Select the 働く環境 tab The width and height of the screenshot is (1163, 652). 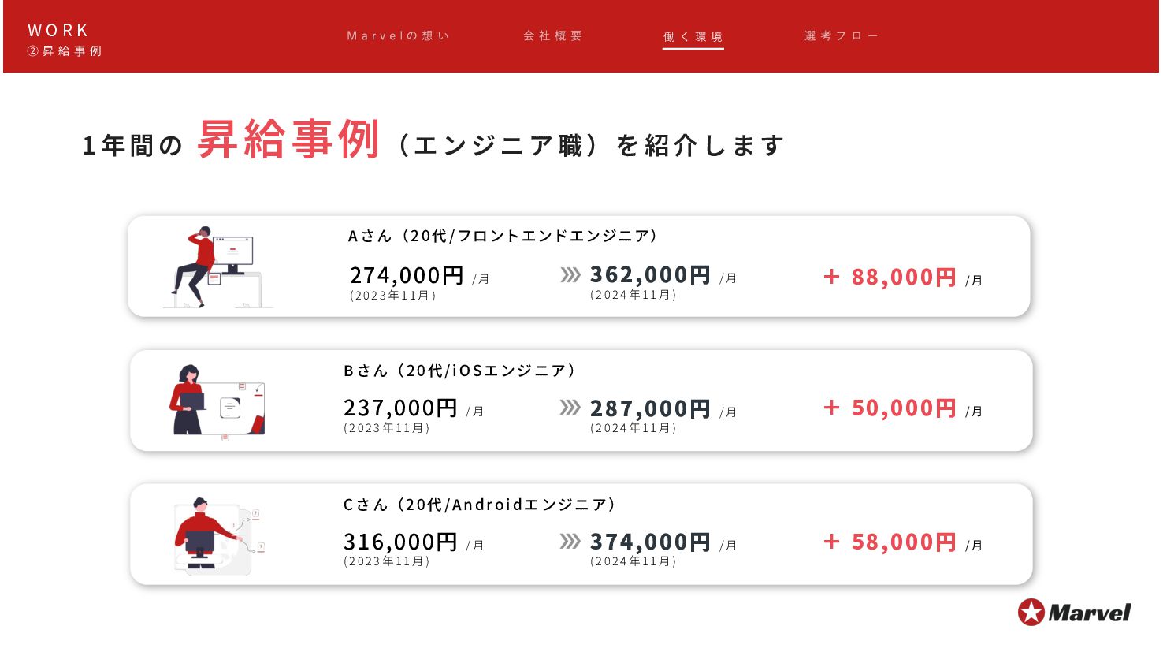tap(693, 37)
